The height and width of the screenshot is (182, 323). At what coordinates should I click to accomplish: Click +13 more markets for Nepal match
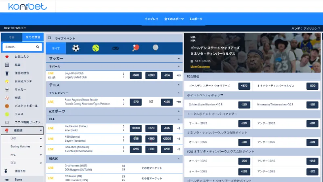(178, 76)
